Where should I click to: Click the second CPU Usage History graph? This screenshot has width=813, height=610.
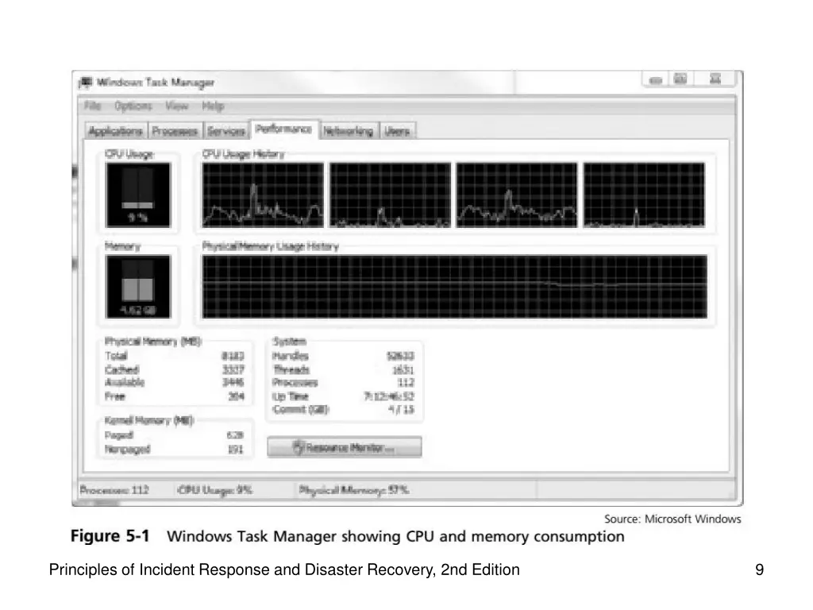click(x=390, y=195)
